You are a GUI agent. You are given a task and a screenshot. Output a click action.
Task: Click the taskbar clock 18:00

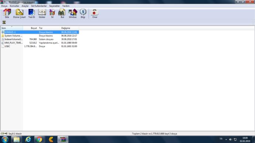pos(245,138)
